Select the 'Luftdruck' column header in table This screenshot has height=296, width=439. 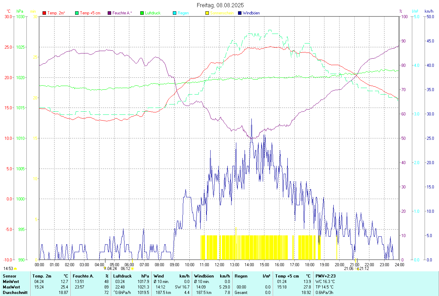(x=123, y=276)
